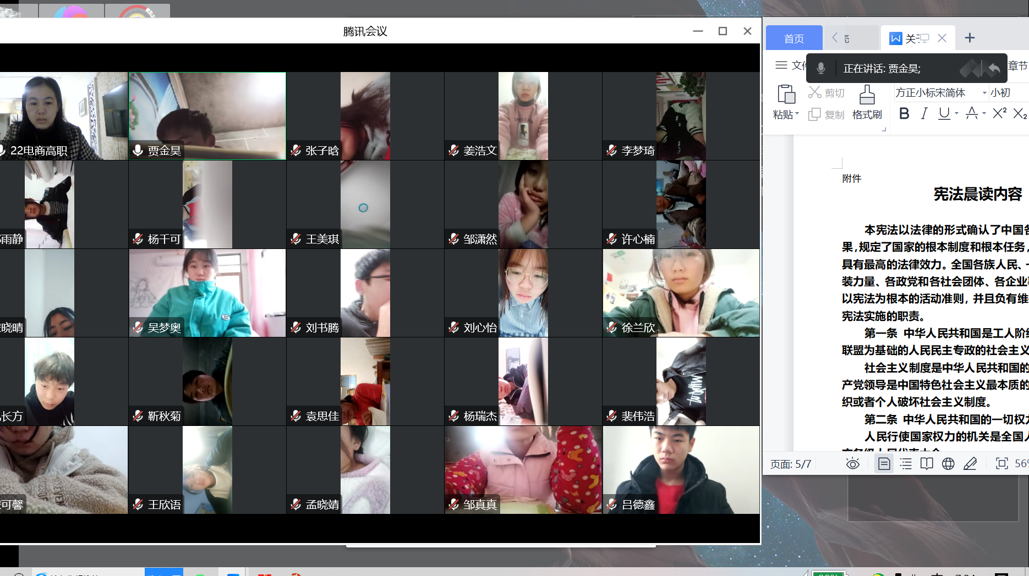Click the Paste clipboard icon
Screen dimensions: 1029x576
coord(786,95)
